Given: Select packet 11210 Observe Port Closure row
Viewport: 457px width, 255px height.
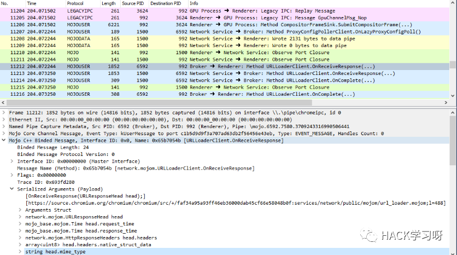Looking at the screenshot, I should [225, 53].
